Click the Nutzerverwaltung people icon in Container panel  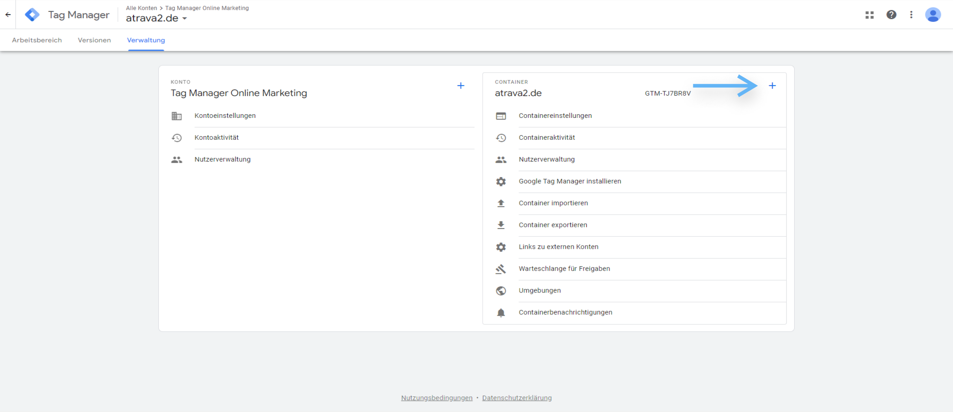tap(501, 159)
